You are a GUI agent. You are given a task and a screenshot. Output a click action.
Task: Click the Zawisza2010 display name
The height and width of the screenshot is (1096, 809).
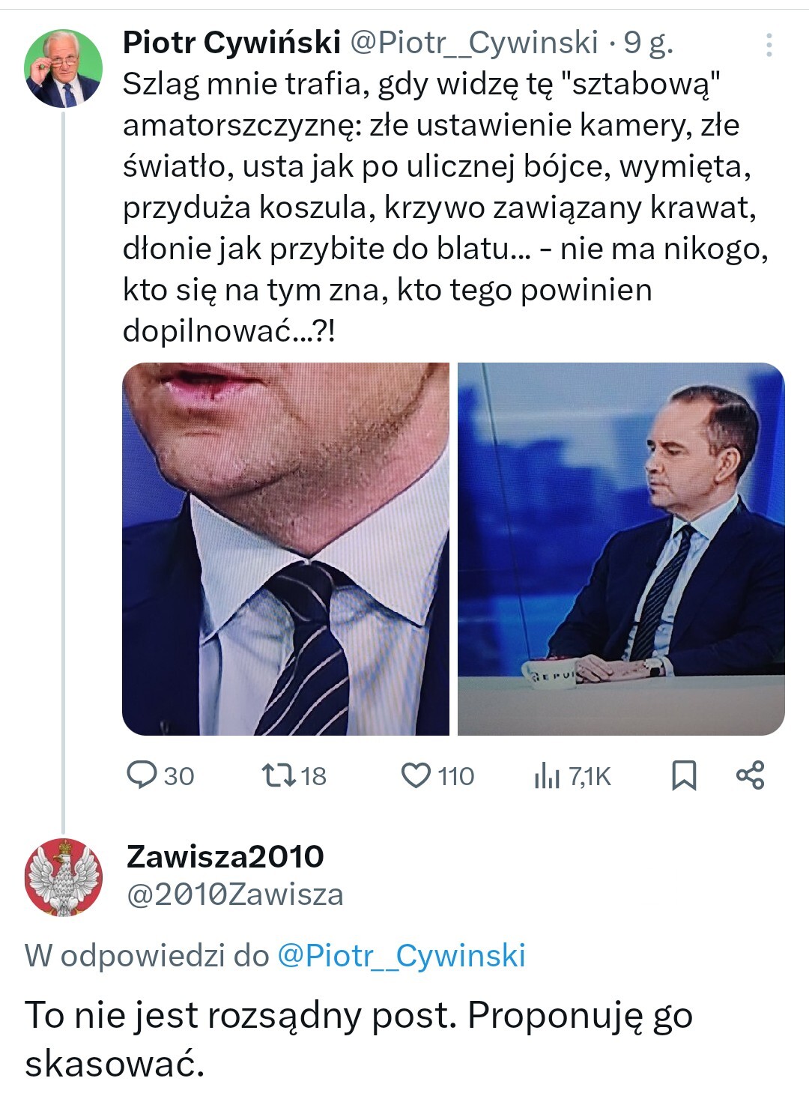click(x=225, y=856)
